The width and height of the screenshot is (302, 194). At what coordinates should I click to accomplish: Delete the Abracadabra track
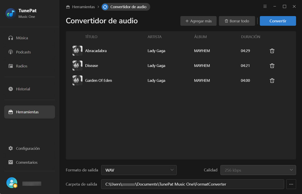point(272,51)
